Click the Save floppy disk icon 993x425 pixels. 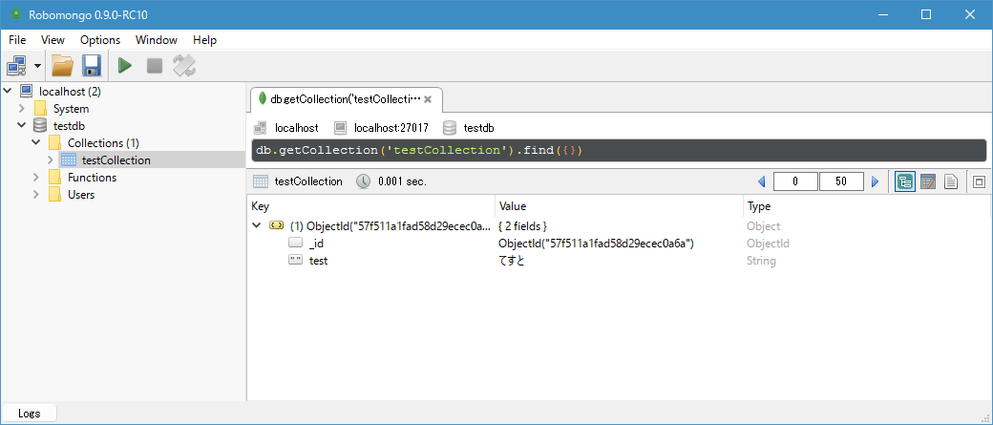(x=92, y=65)
